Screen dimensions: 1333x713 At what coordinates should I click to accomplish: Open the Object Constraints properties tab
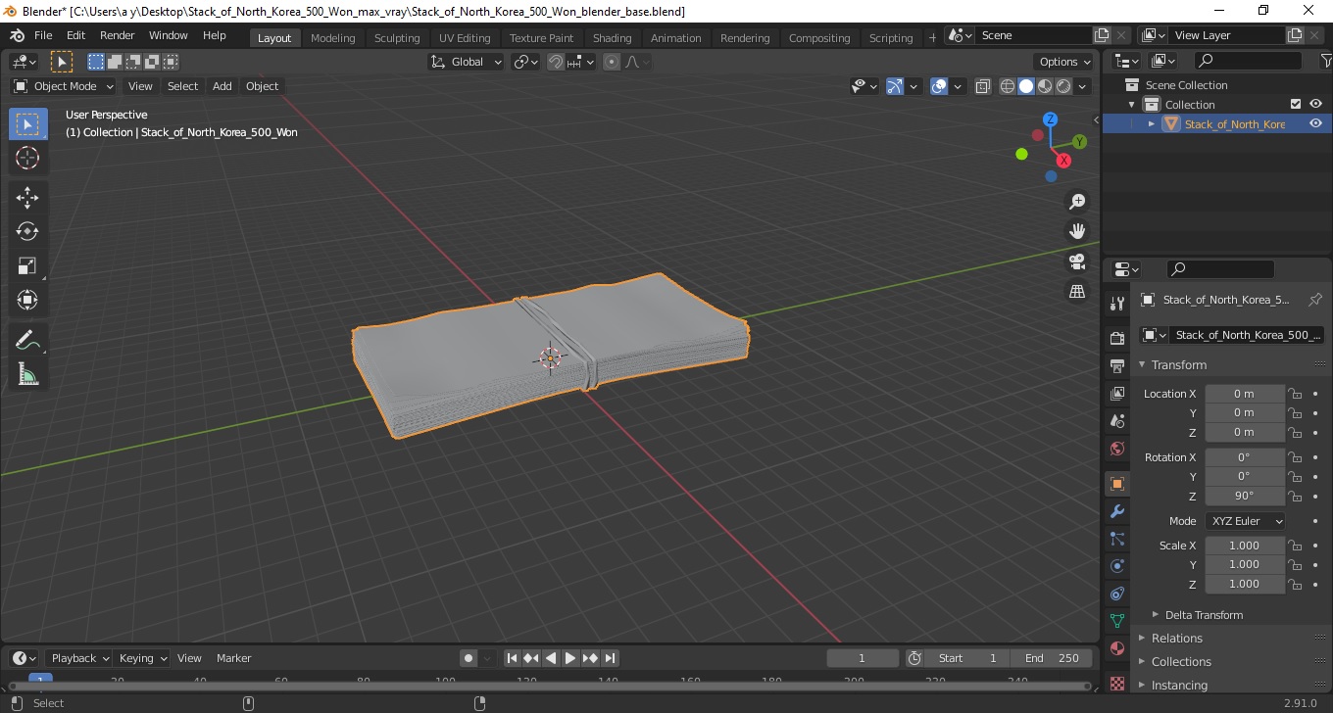(1116, 594)
